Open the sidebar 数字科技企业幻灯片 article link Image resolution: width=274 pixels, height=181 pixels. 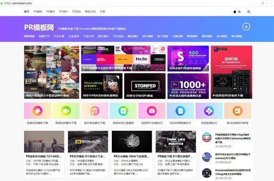(232, 156)
